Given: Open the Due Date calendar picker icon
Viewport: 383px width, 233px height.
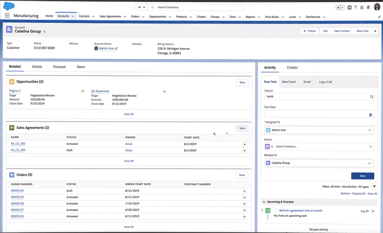Looking at the screenshot, I should coord(370,114).
